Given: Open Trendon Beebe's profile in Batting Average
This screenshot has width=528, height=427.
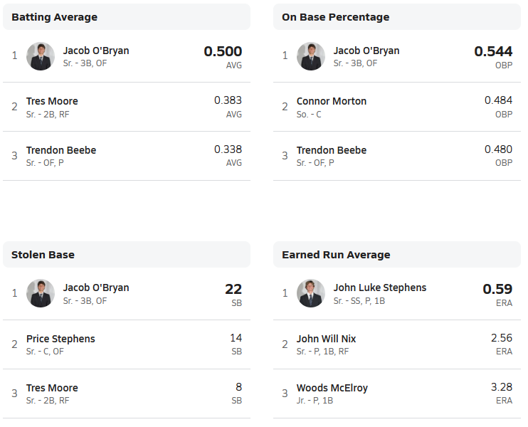Looking at the screenshot, I should pyautogui.click(x=61, y=150).
